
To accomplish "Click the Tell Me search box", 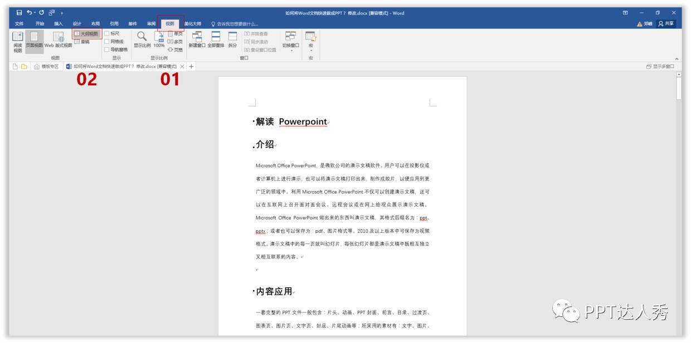I will (x=235, y=24).
